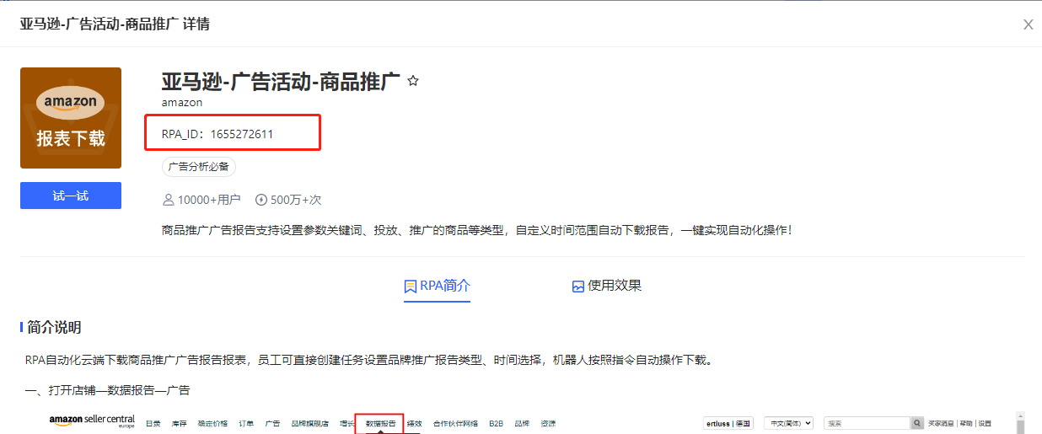Viewport: 1042px width, 434px height.
Task: Click the 合作伙伴网络 menu item
Action: pyautogui.click(x=455, y=423)
